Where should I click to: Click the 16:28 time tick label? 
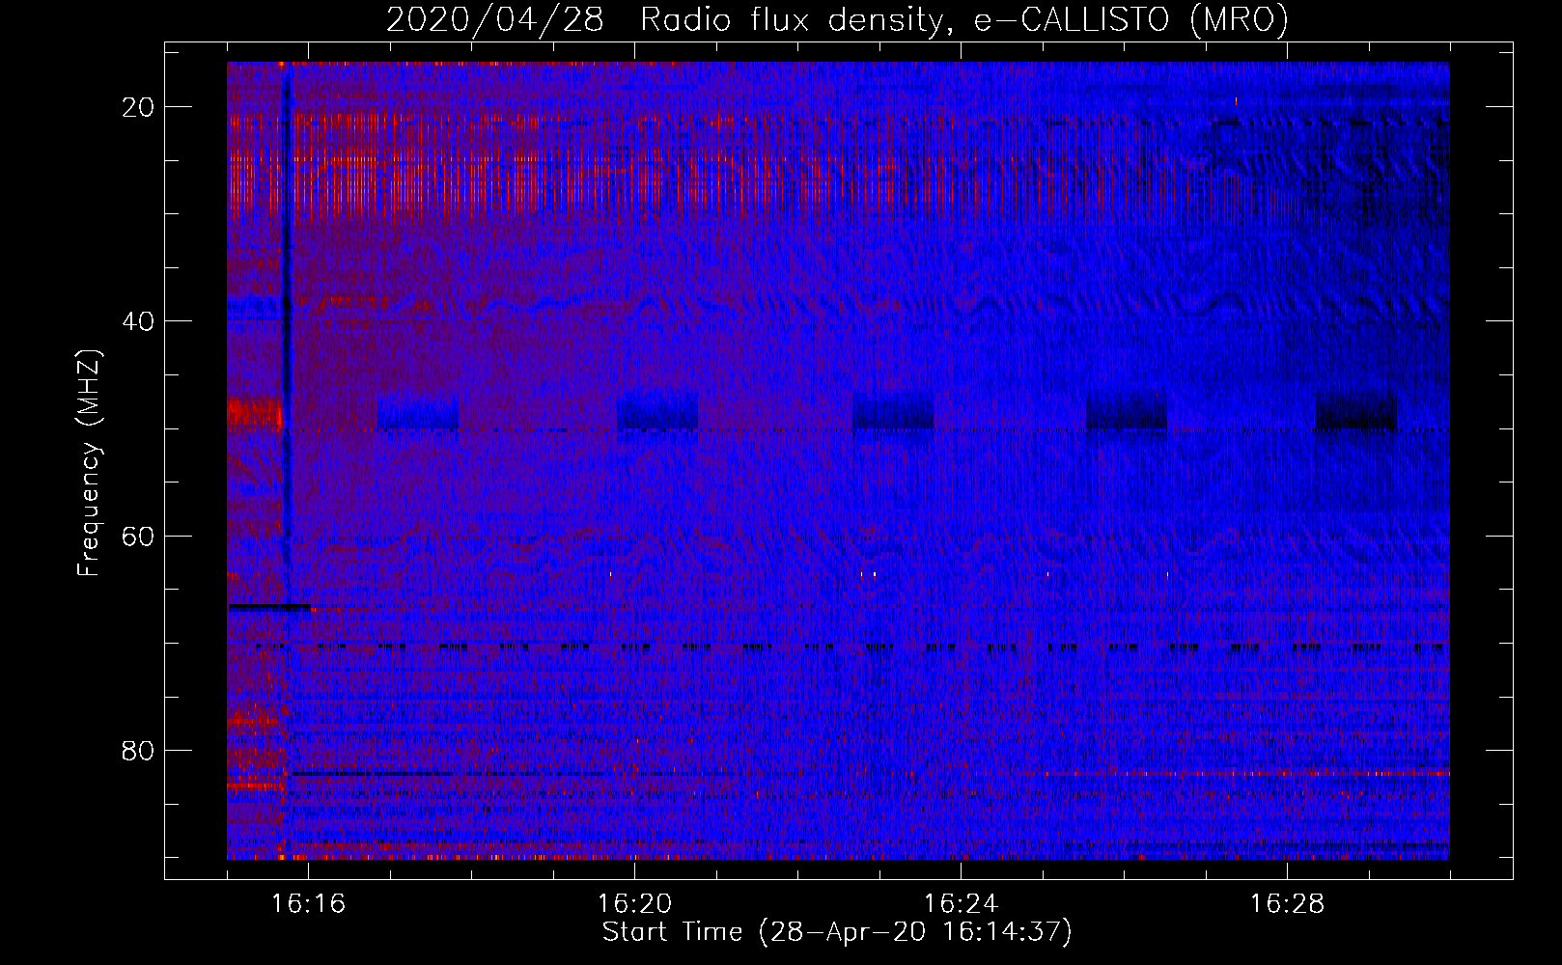point(1287,904)
